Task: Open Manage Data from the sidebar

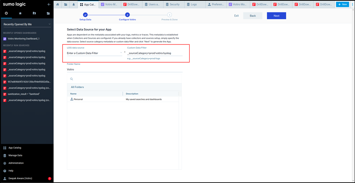Action: (x=15, y=155)
